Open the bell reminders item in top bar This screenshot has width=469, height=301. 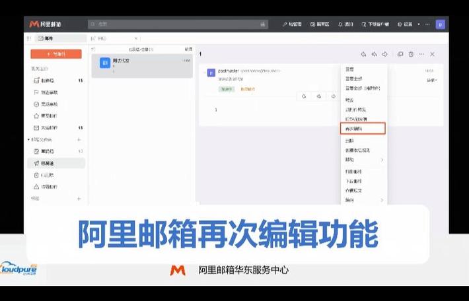pyautogui.click(x=345, y=24)
